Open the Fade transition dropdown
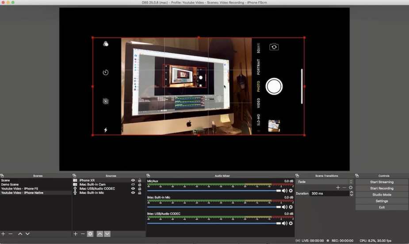Image resolution: width=409 pixels, height=244 pixels. point(325,182)
